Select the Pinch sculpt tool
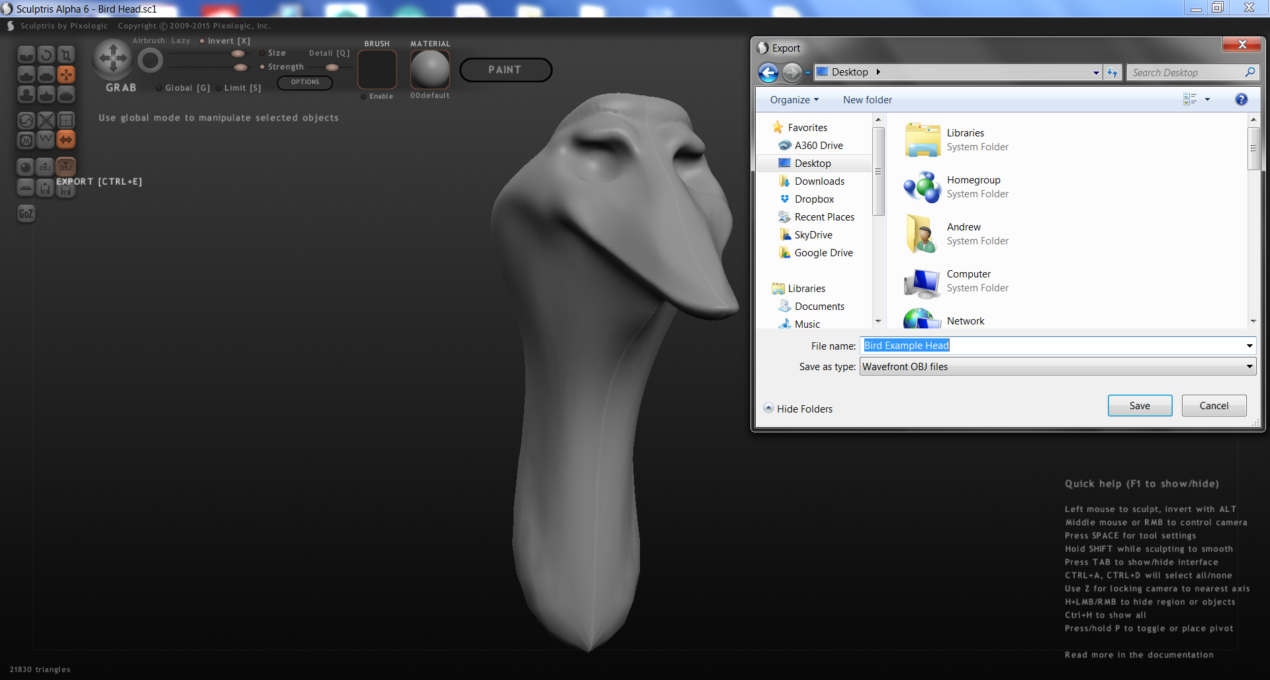Viewport: 1270px width, 680px height. pos(46,95)
